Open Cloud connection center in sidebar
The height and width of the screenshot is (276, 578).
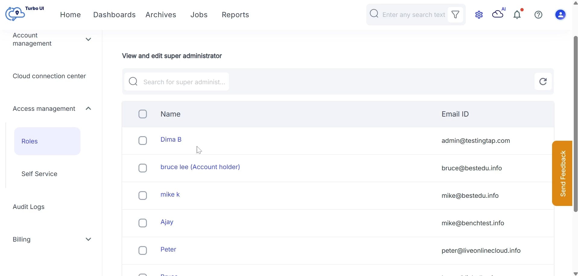click(x=49, y=76)
